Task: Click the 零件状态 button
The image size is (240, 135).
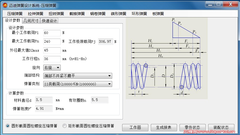Action: coord(193,128)
